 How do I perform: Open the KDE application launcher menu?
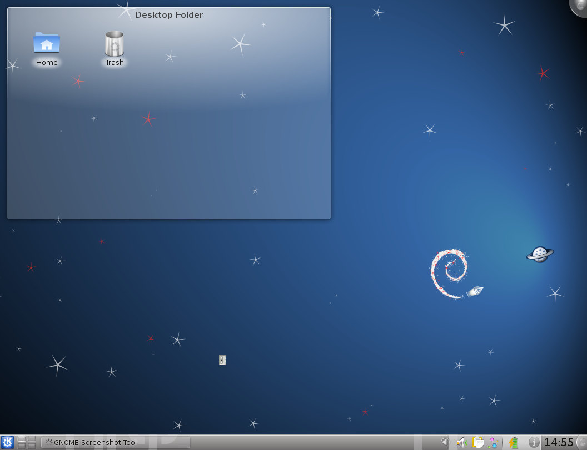click(7, 442)
